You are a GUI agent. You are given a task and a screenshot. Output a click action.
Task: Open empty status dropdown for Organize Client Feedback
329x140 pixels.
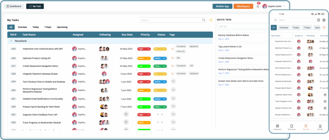point(160,114)
